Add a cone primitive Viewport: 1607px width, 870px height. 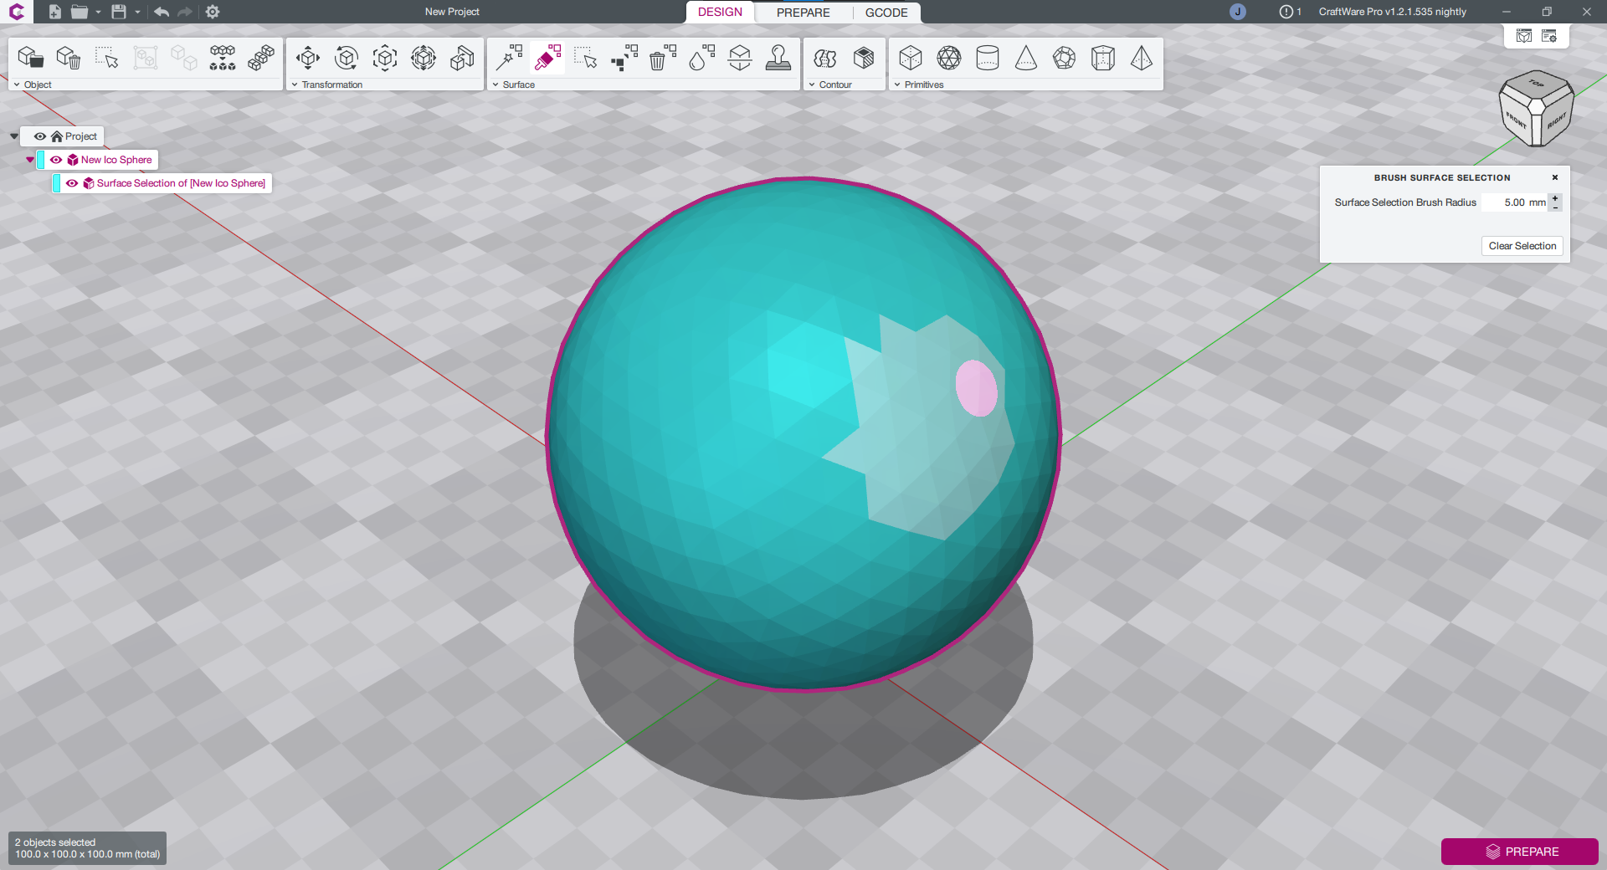point(1026,59)
